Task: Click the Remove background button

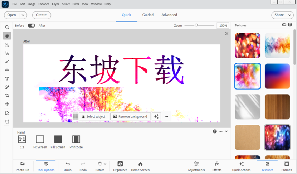Action: [130, 116]
